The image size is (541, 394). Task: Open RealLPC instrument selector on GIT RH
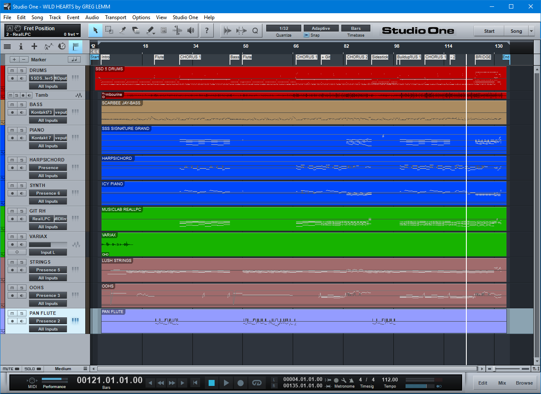point(41,219)
